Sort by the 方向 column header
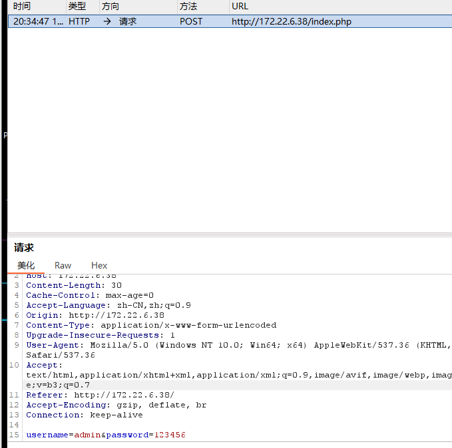The width and height of the screenshot is (452, 448). (x=110, y=6)
